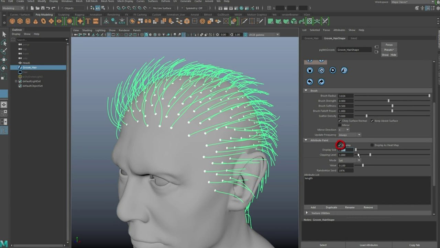Click the crossed-circle groom tool icon
Screen dimensions: 440x248
pyautogui.click(x=321, y=70)
